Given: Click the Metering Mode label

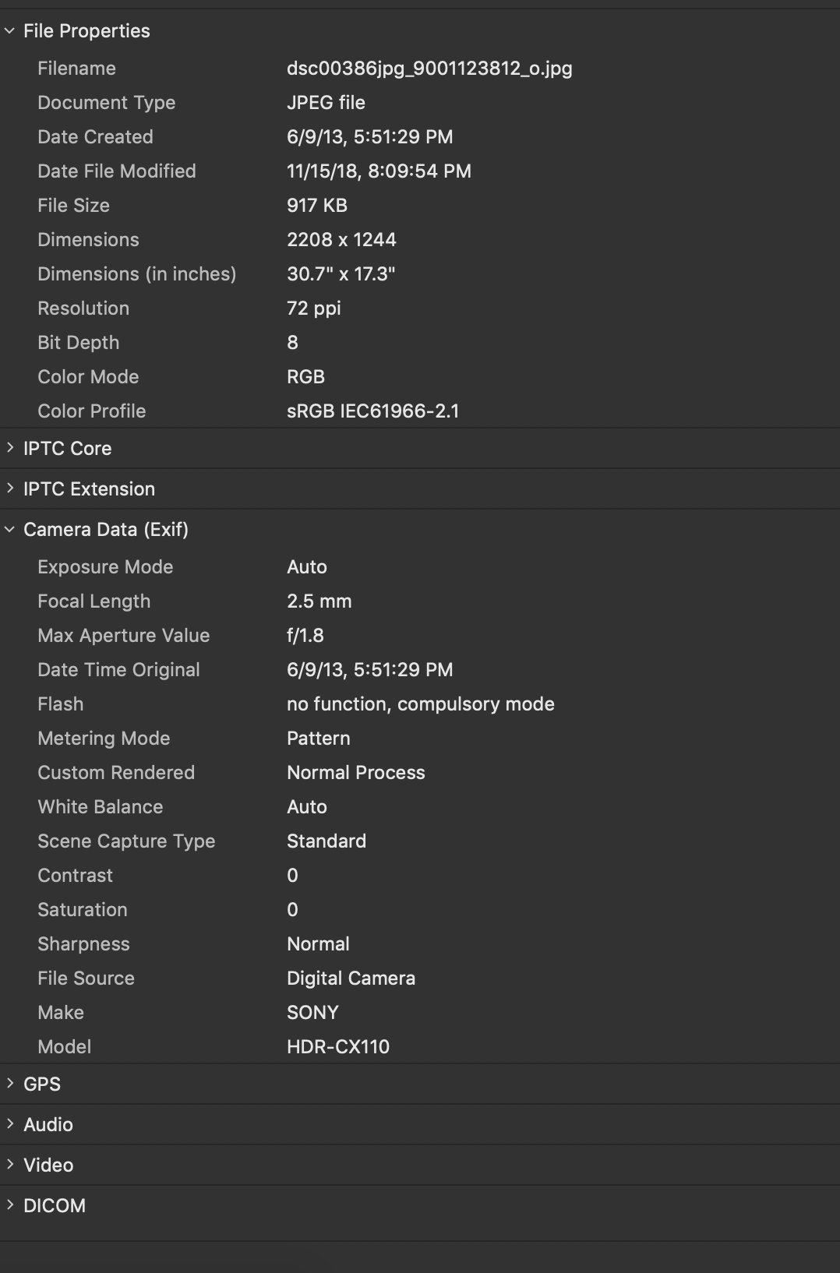Looking at the screenshot, I should [104, 739].
